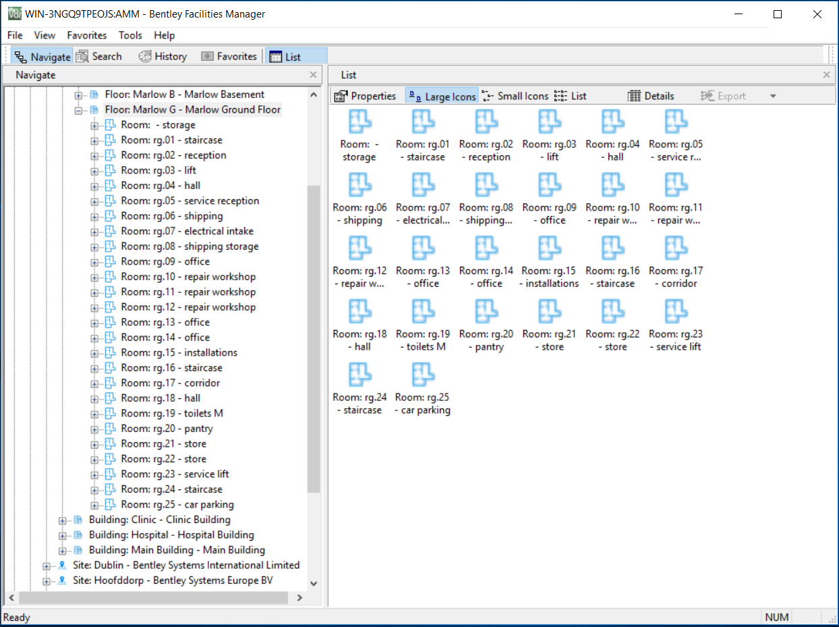This screenshot has width=839, height=627.
Task: Click the rg.19 toilets M room icon
Action: 423,312
